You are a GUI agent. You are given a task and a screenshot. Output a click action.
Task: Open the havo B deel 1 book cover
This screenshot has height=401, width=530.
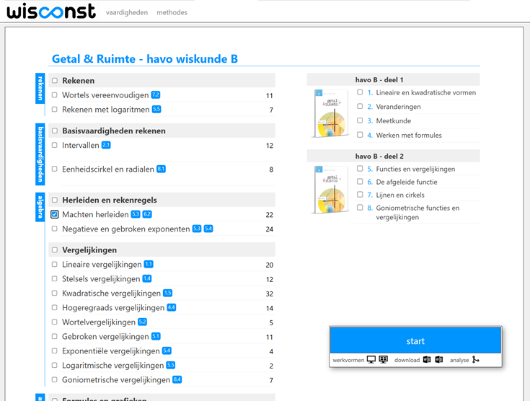331,113
